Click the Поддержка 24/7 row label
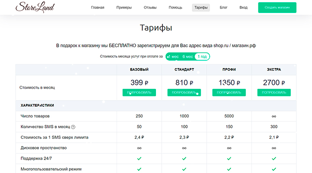This screenshot has height=173, width=312. (x=36, y=158)
